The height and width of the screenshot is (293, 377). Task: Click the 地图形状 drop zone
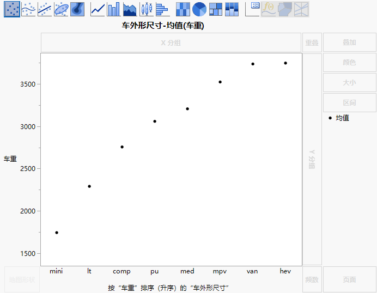point(22,279)
